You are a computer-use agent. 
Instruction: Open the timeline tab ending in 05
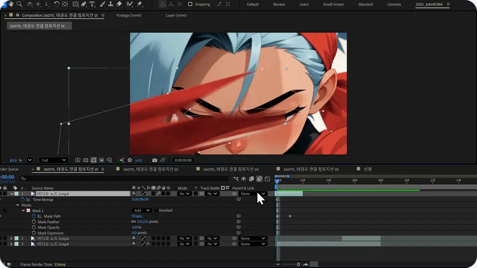point(311,169)
